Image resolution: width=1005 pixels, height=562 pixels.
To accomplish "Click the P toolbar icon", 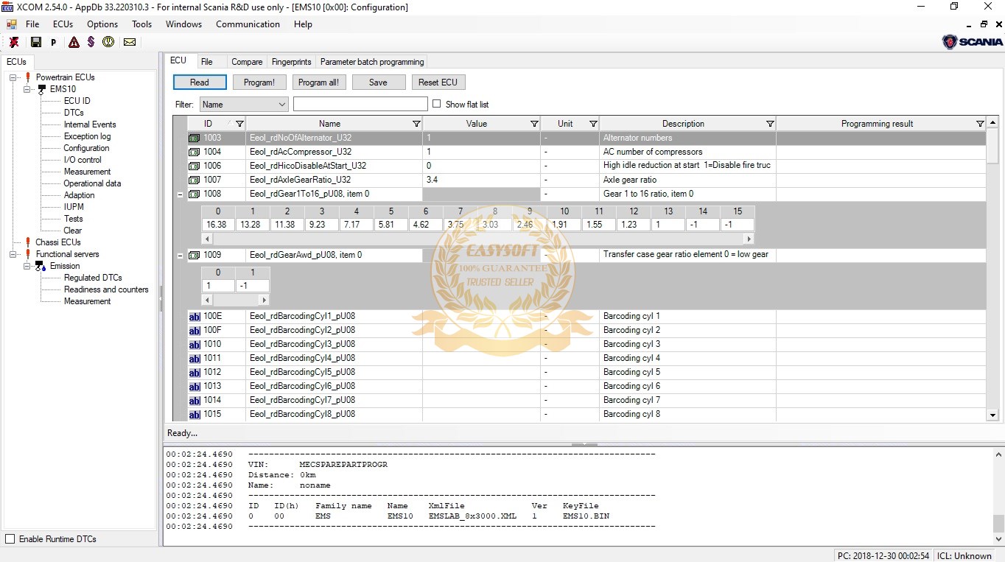I will pos(54,43).
